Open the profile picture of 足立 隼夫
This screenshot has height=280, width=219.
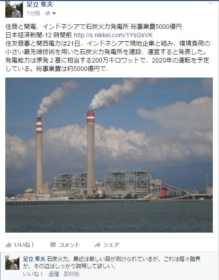pos(14,9)
